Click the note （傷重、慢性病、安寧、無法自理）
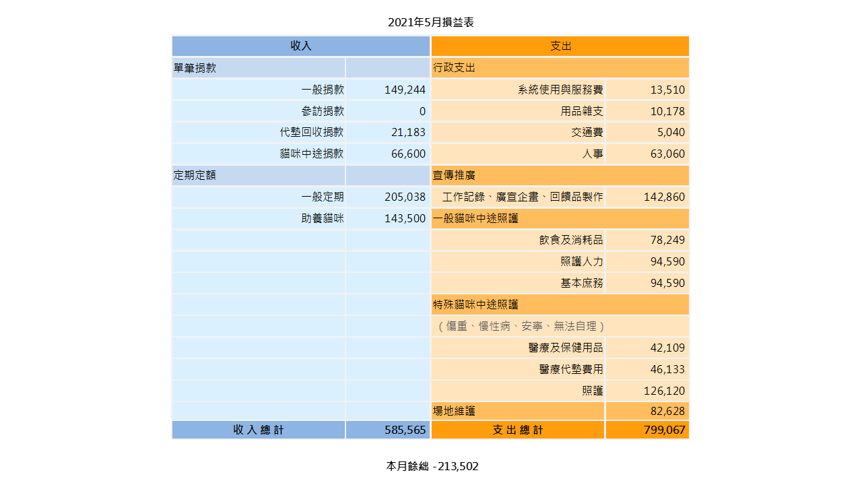This screenshot has width=862, height=485. pyautogui.click(x=521, y=326)
